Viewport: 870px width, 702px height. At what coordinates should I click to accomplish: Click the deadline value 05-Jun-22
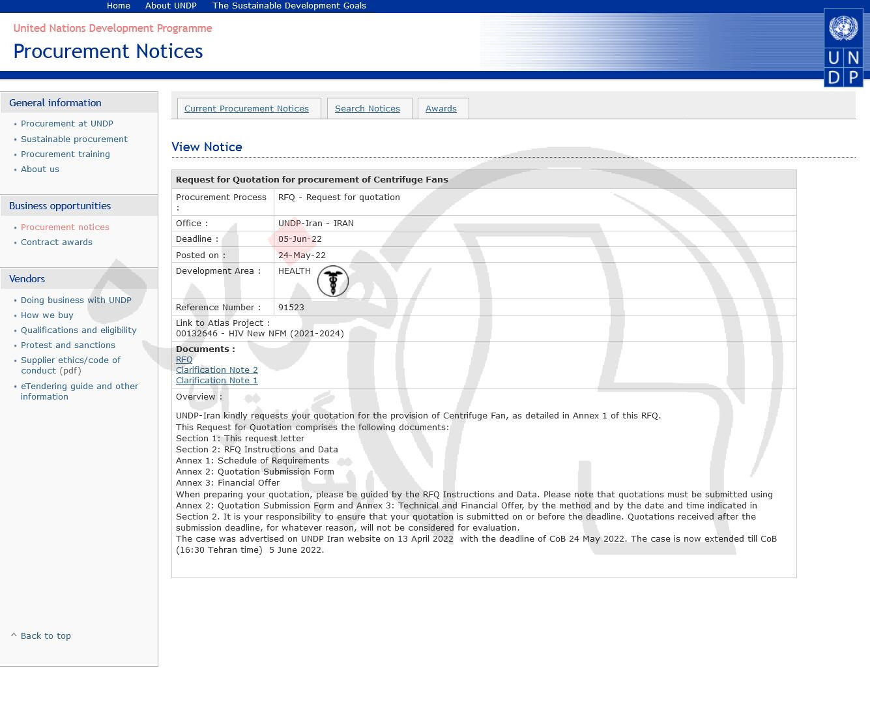point(300,239)
